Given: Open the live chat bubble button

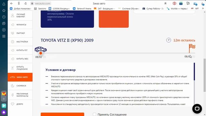Looking at the screenshot, I should [197, 109].
